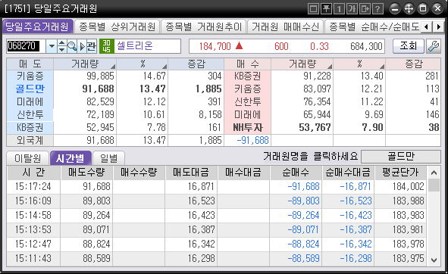Select buy broker 신한투
This screenshot has height=274, width=448.
247,101
